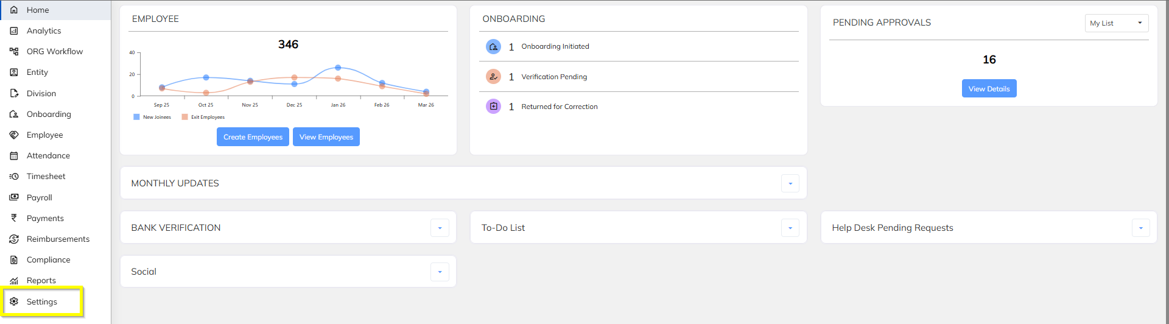
Task: Click the Settings gear icon
Action: tap(14, 301)
